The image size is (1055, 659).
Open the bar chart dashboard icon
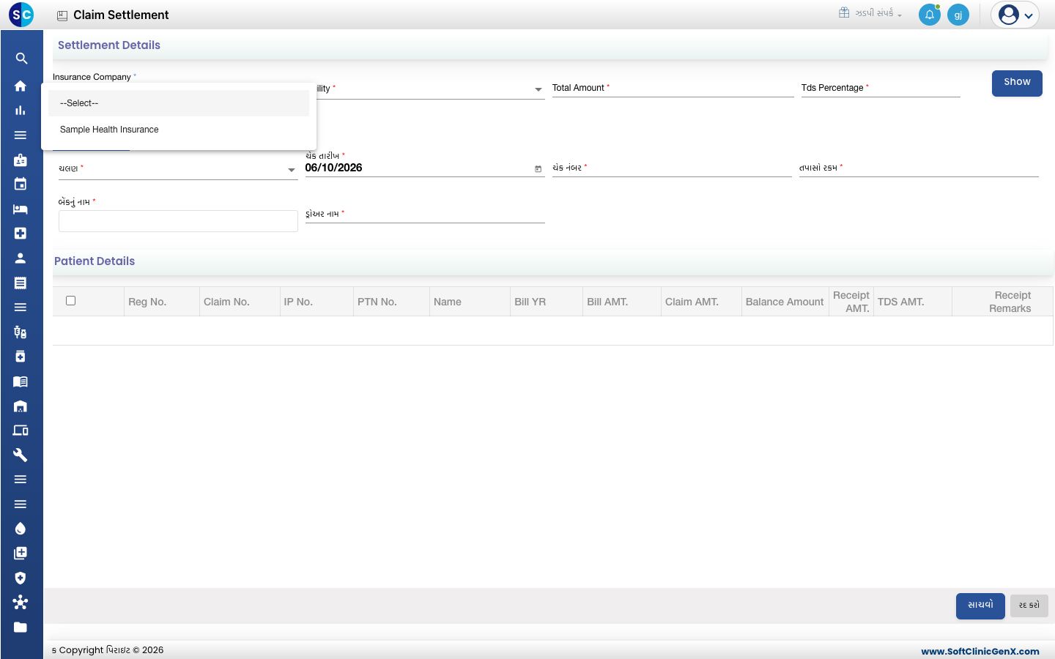point(21,111)
